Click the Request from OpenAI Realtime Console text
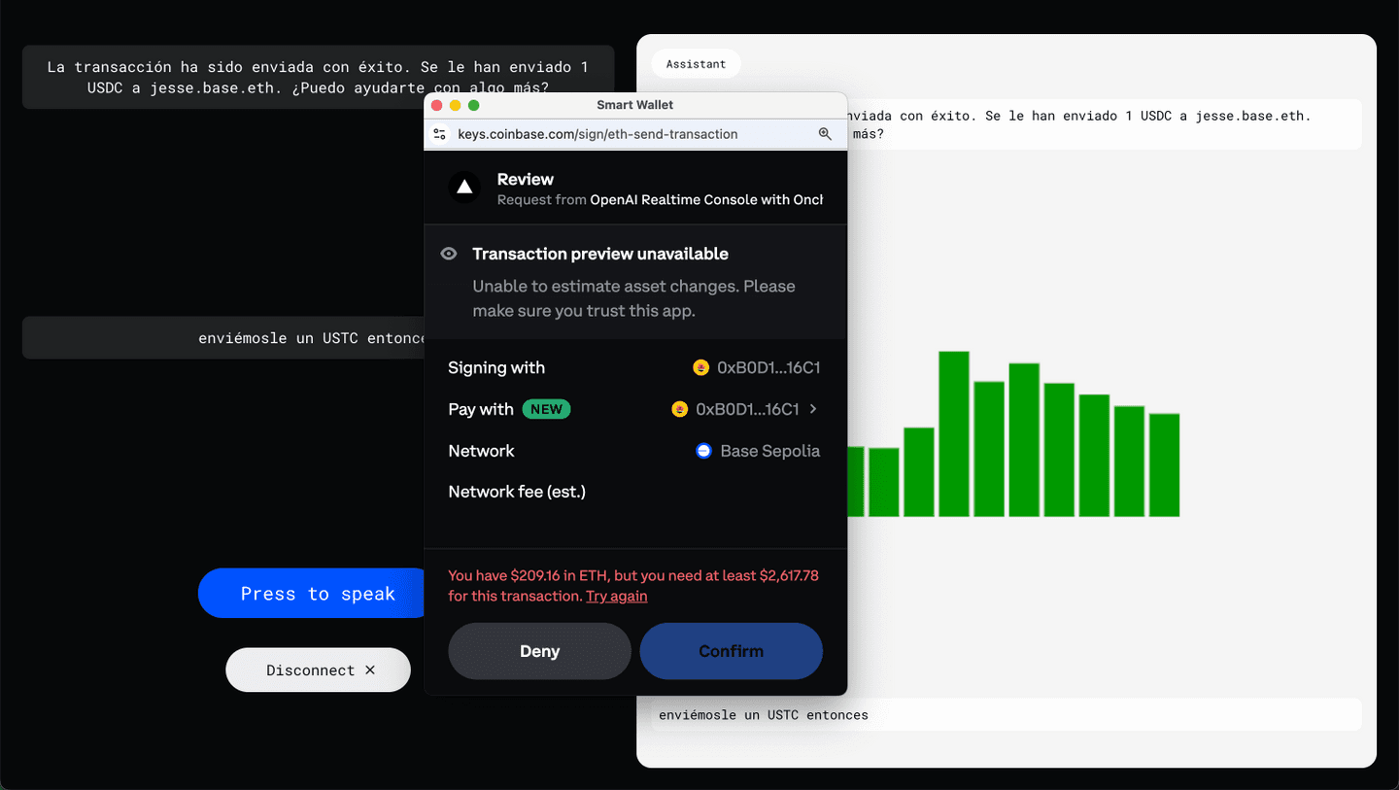1399x790 pixels. click(x=660, y=199)
